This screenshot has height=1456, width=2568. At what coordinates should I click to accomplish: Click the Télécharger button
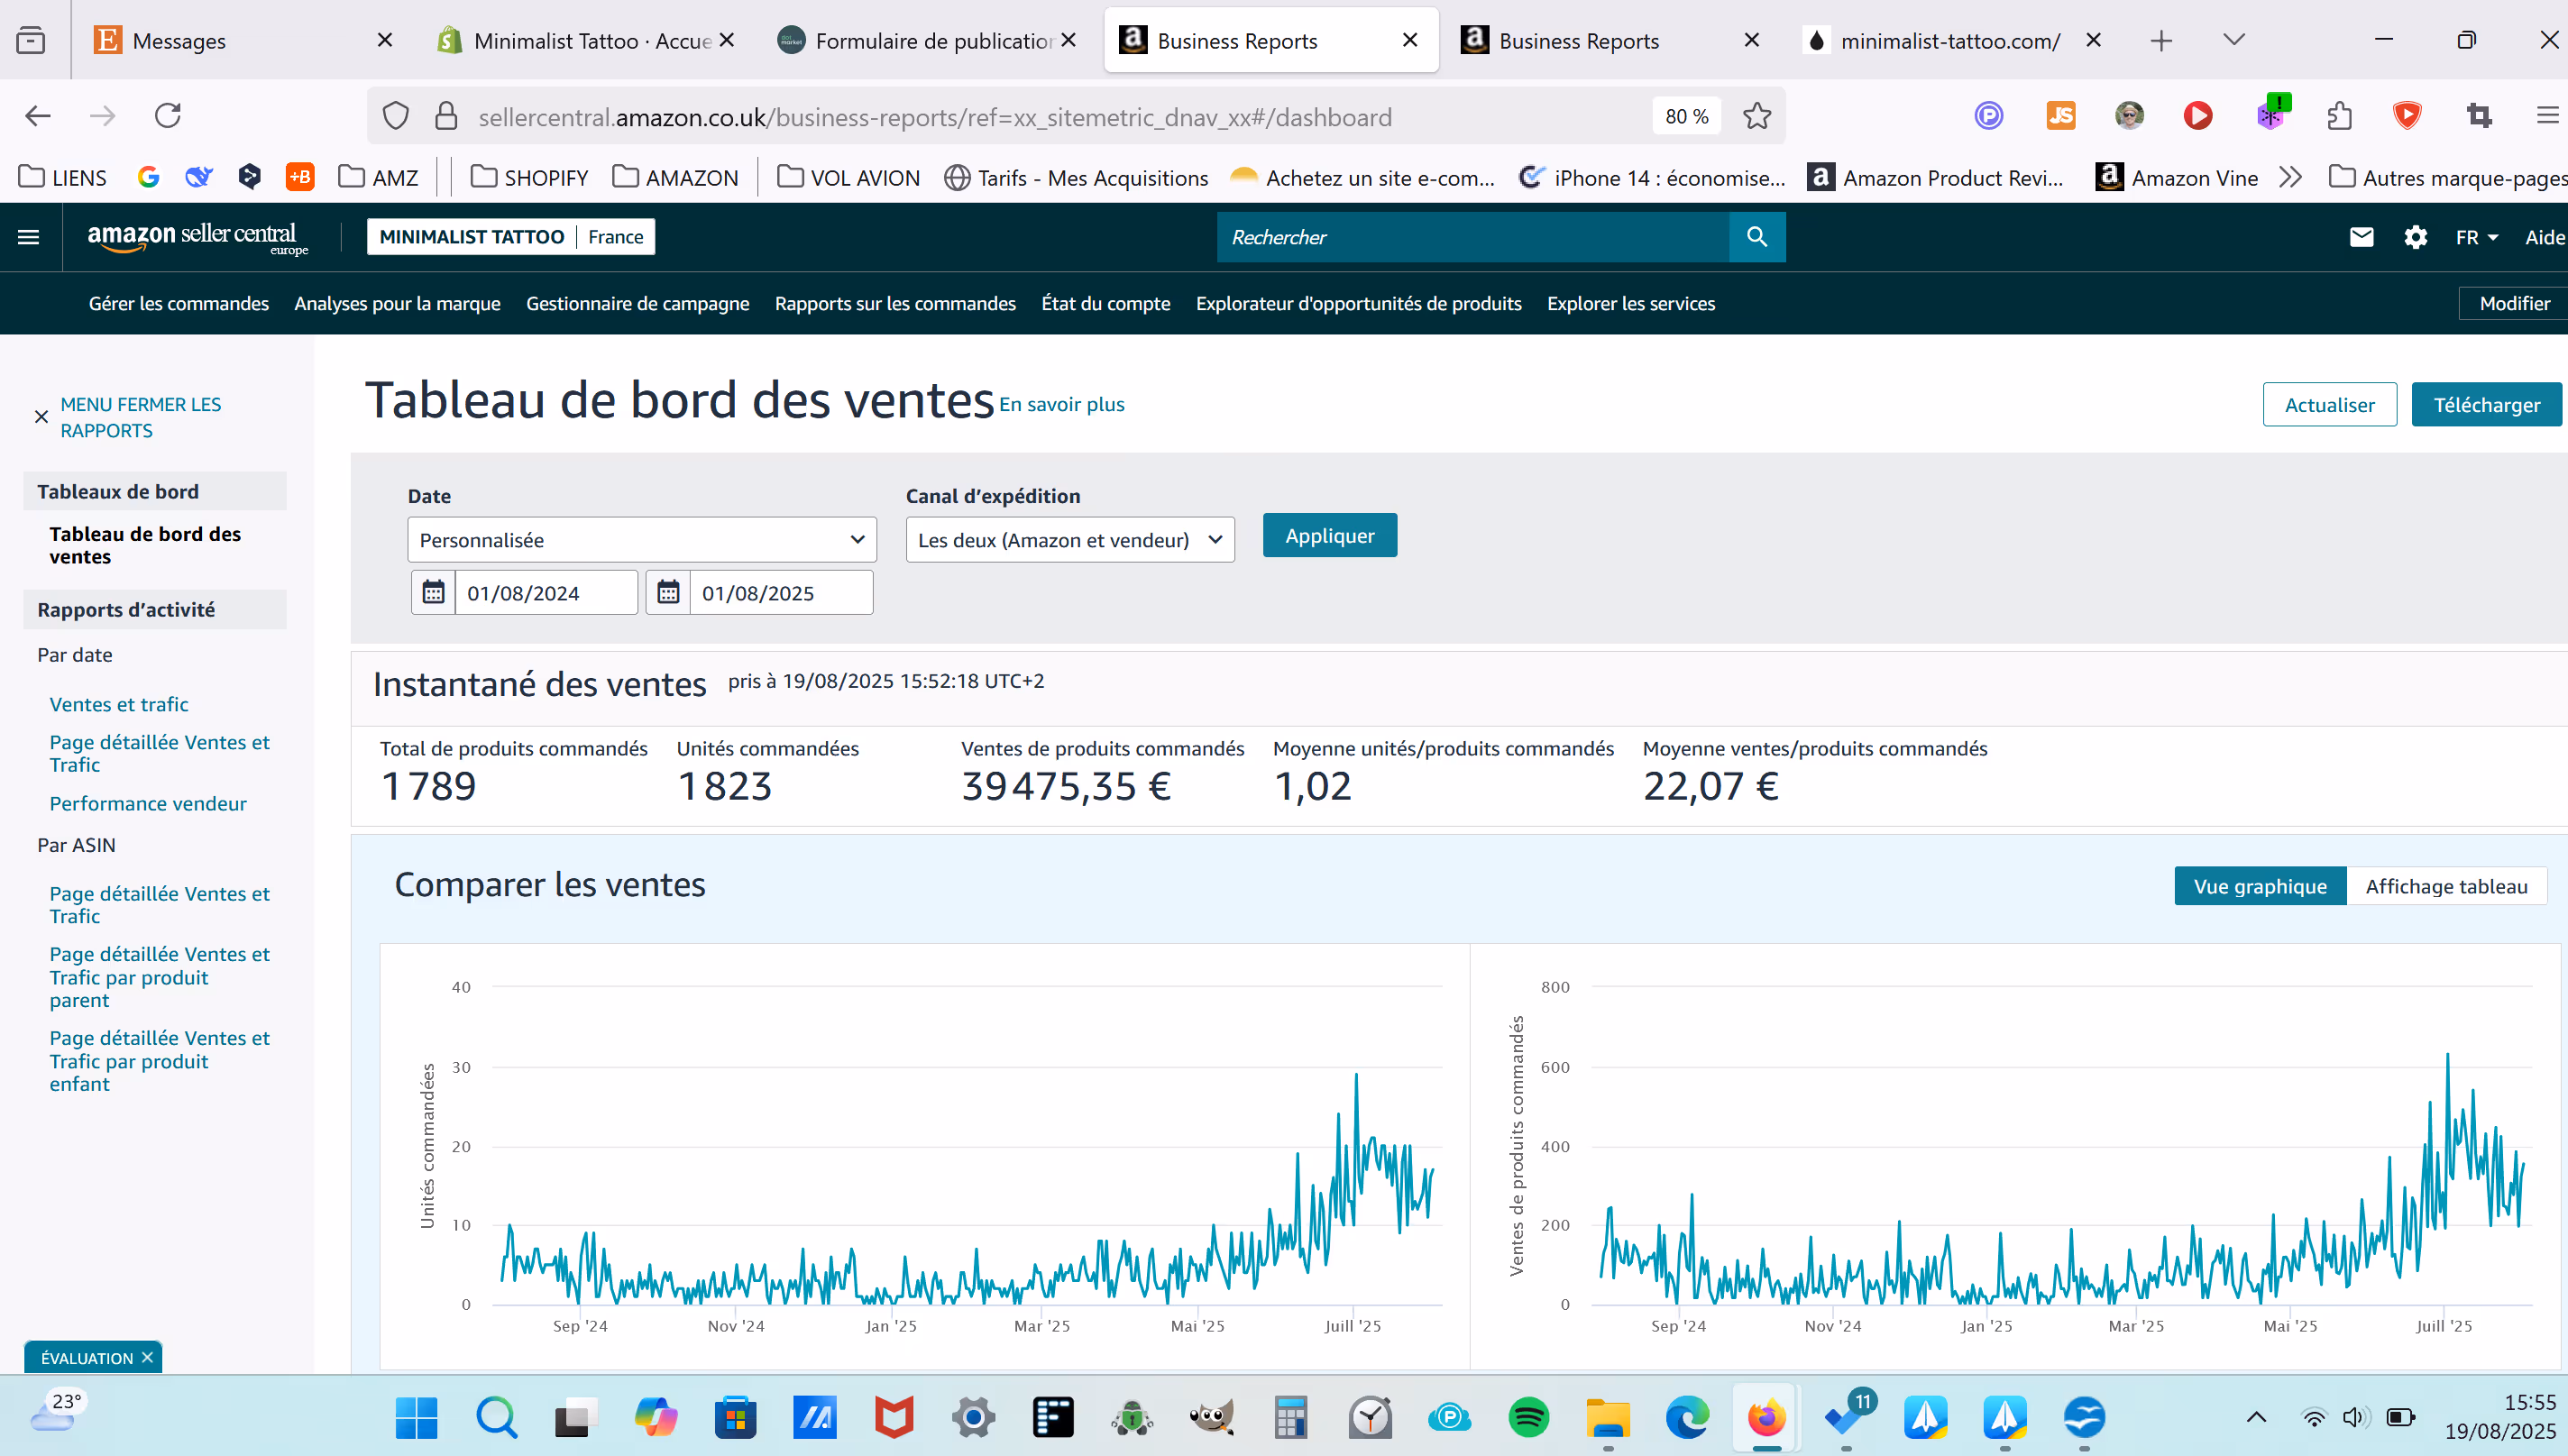point(2486,405)
